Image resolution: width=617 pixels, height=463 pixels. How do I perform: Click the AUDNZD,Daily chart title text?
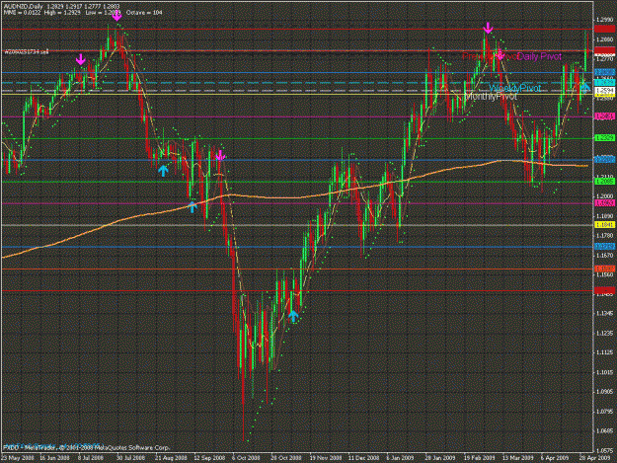pos(23,7)
